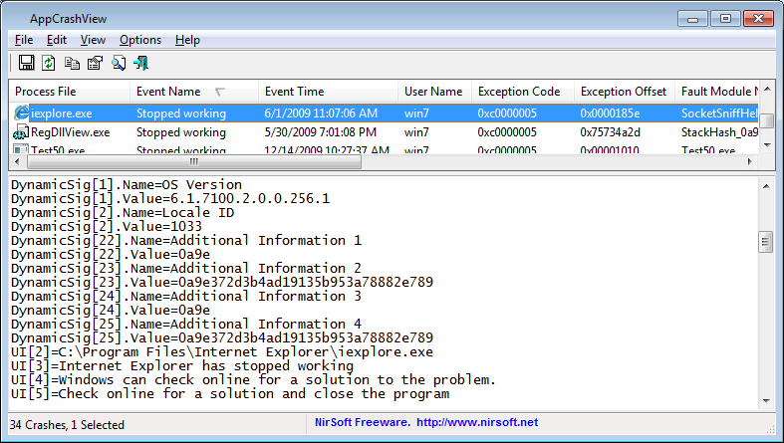Click the crash list down scroll arrow
The image size is (784, 443).
click(767, 145)
